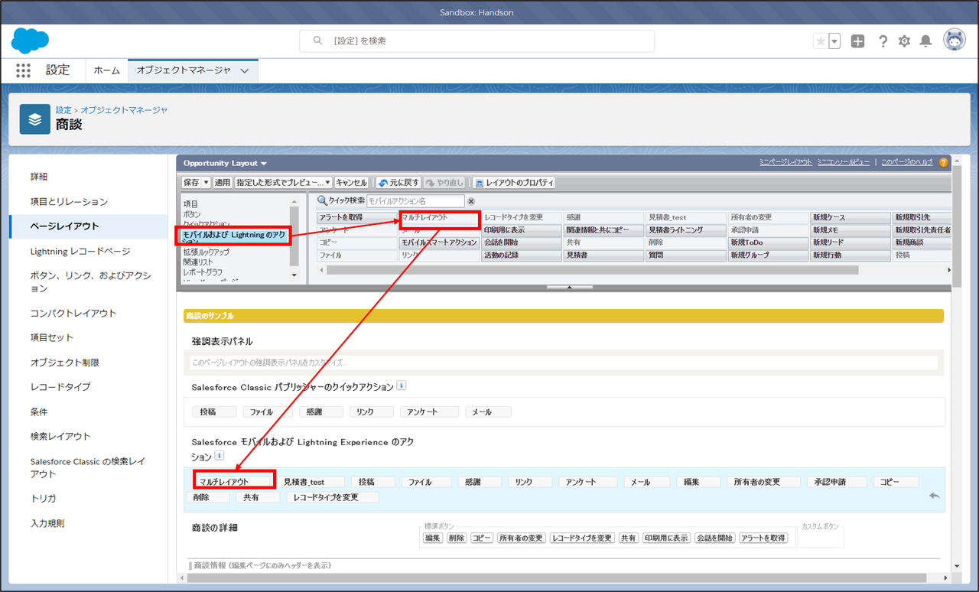The image size is (979, 592).
Task: Click 会話を開始 in the standard buttons
Action: pyautogui.click(x=715, y=538)
